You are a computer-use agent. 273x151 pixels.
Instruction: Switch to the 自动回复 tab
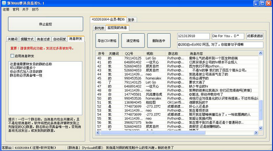point(60,39)
